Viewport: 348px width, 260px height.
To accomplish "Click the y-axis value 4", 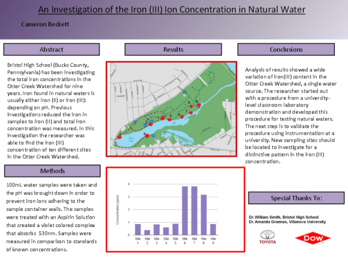I will pos(129,184).
